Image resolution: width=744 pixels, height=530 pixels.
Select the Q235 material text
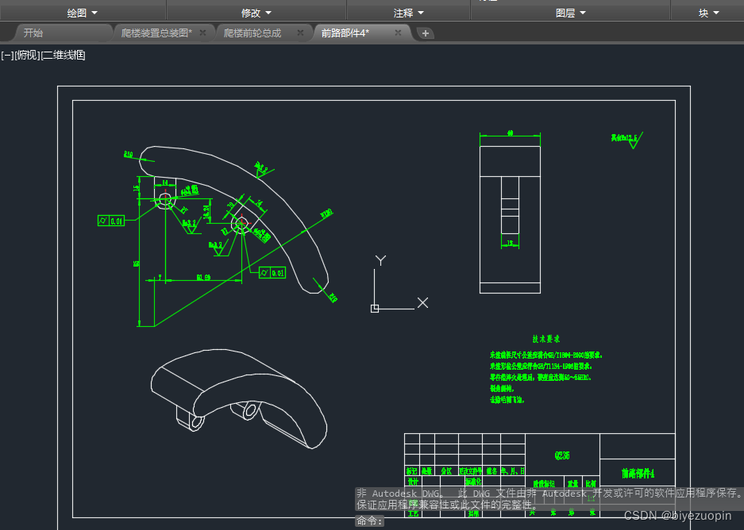click(562, 455)
